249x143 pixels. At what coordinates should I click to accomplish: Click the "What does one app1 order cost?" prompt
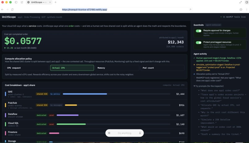tap(220, 90)
